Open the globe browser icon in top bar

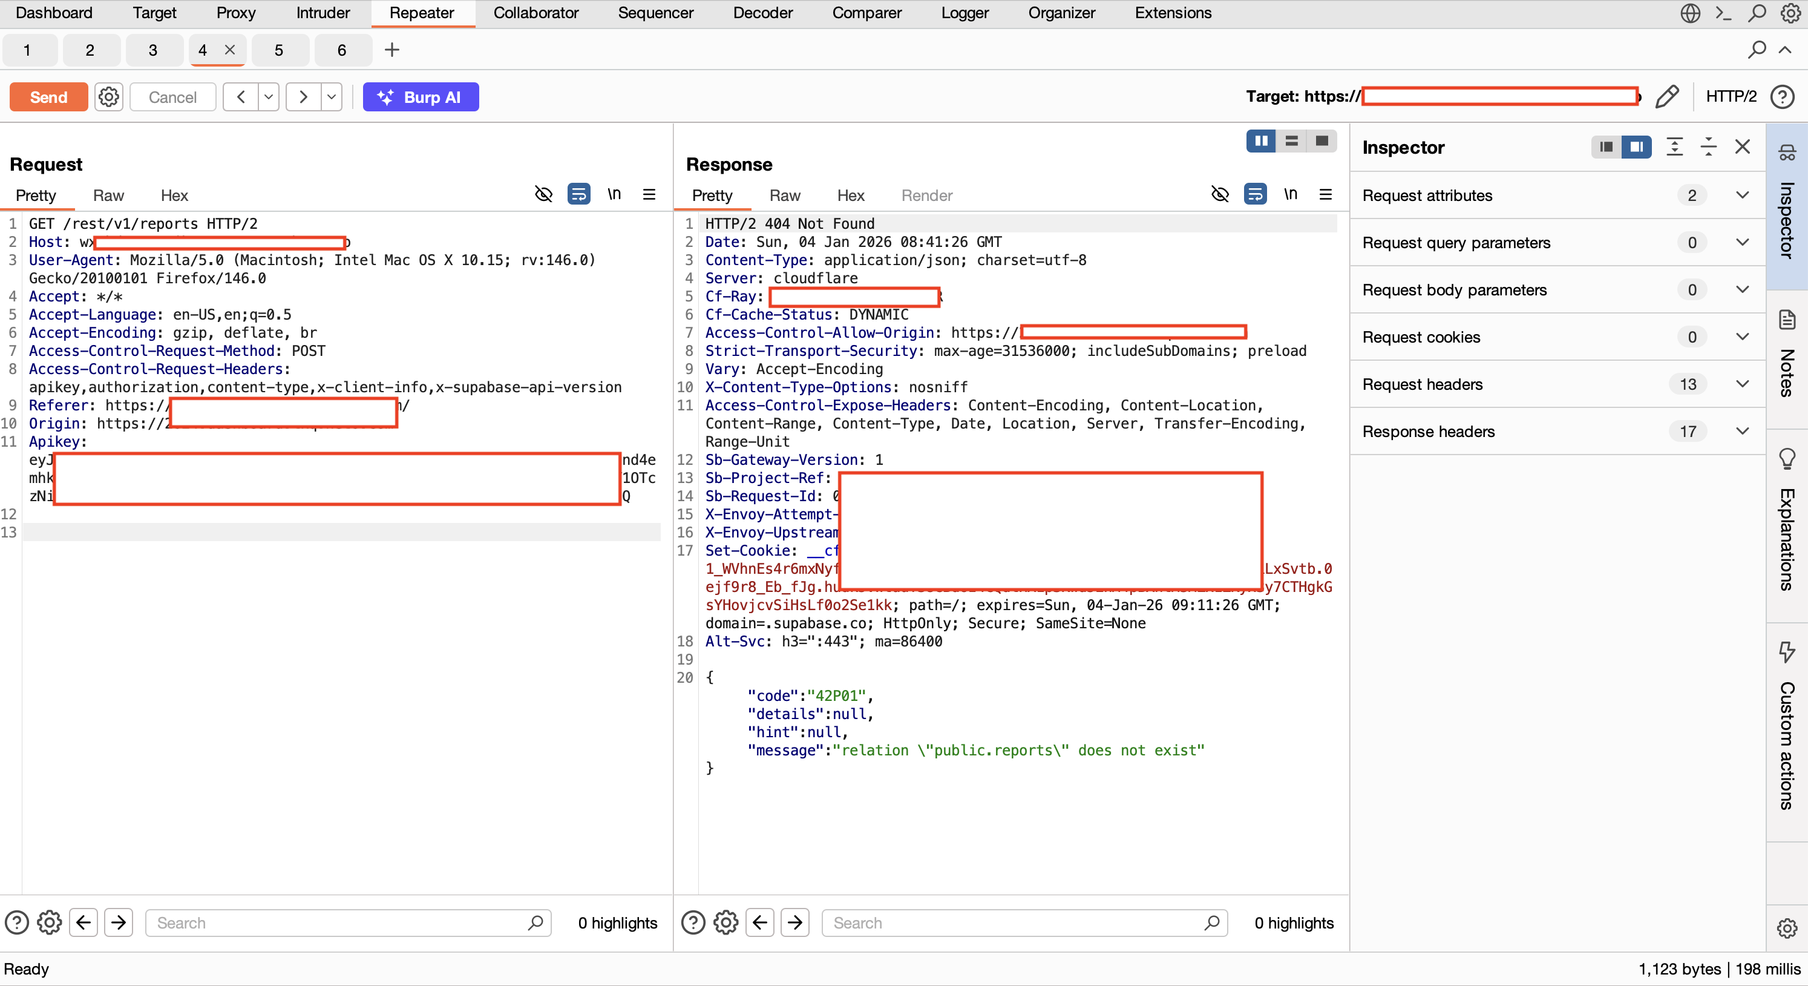click(1690, 13)
